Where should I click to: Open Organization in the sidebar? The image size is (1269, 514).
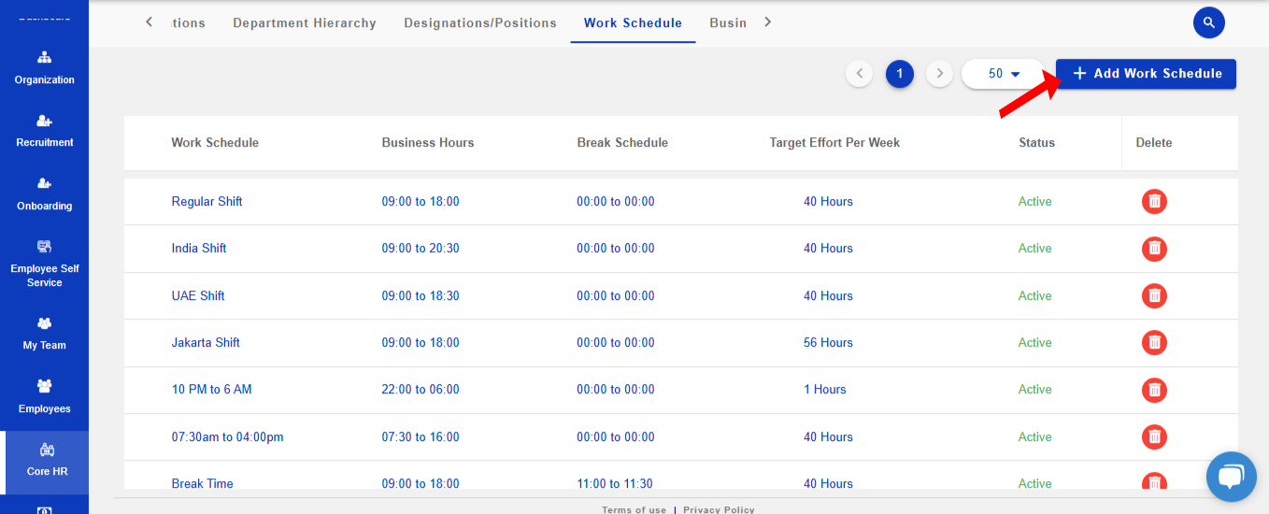[x=44, y=68]
